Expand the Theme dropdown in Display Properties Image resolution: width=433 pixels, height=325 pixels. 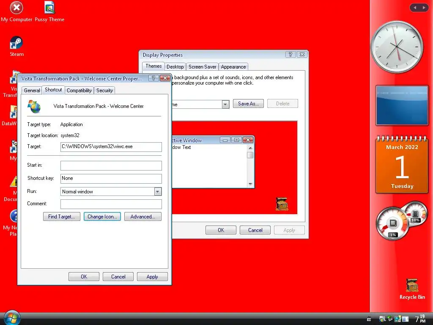pos(225,104)
